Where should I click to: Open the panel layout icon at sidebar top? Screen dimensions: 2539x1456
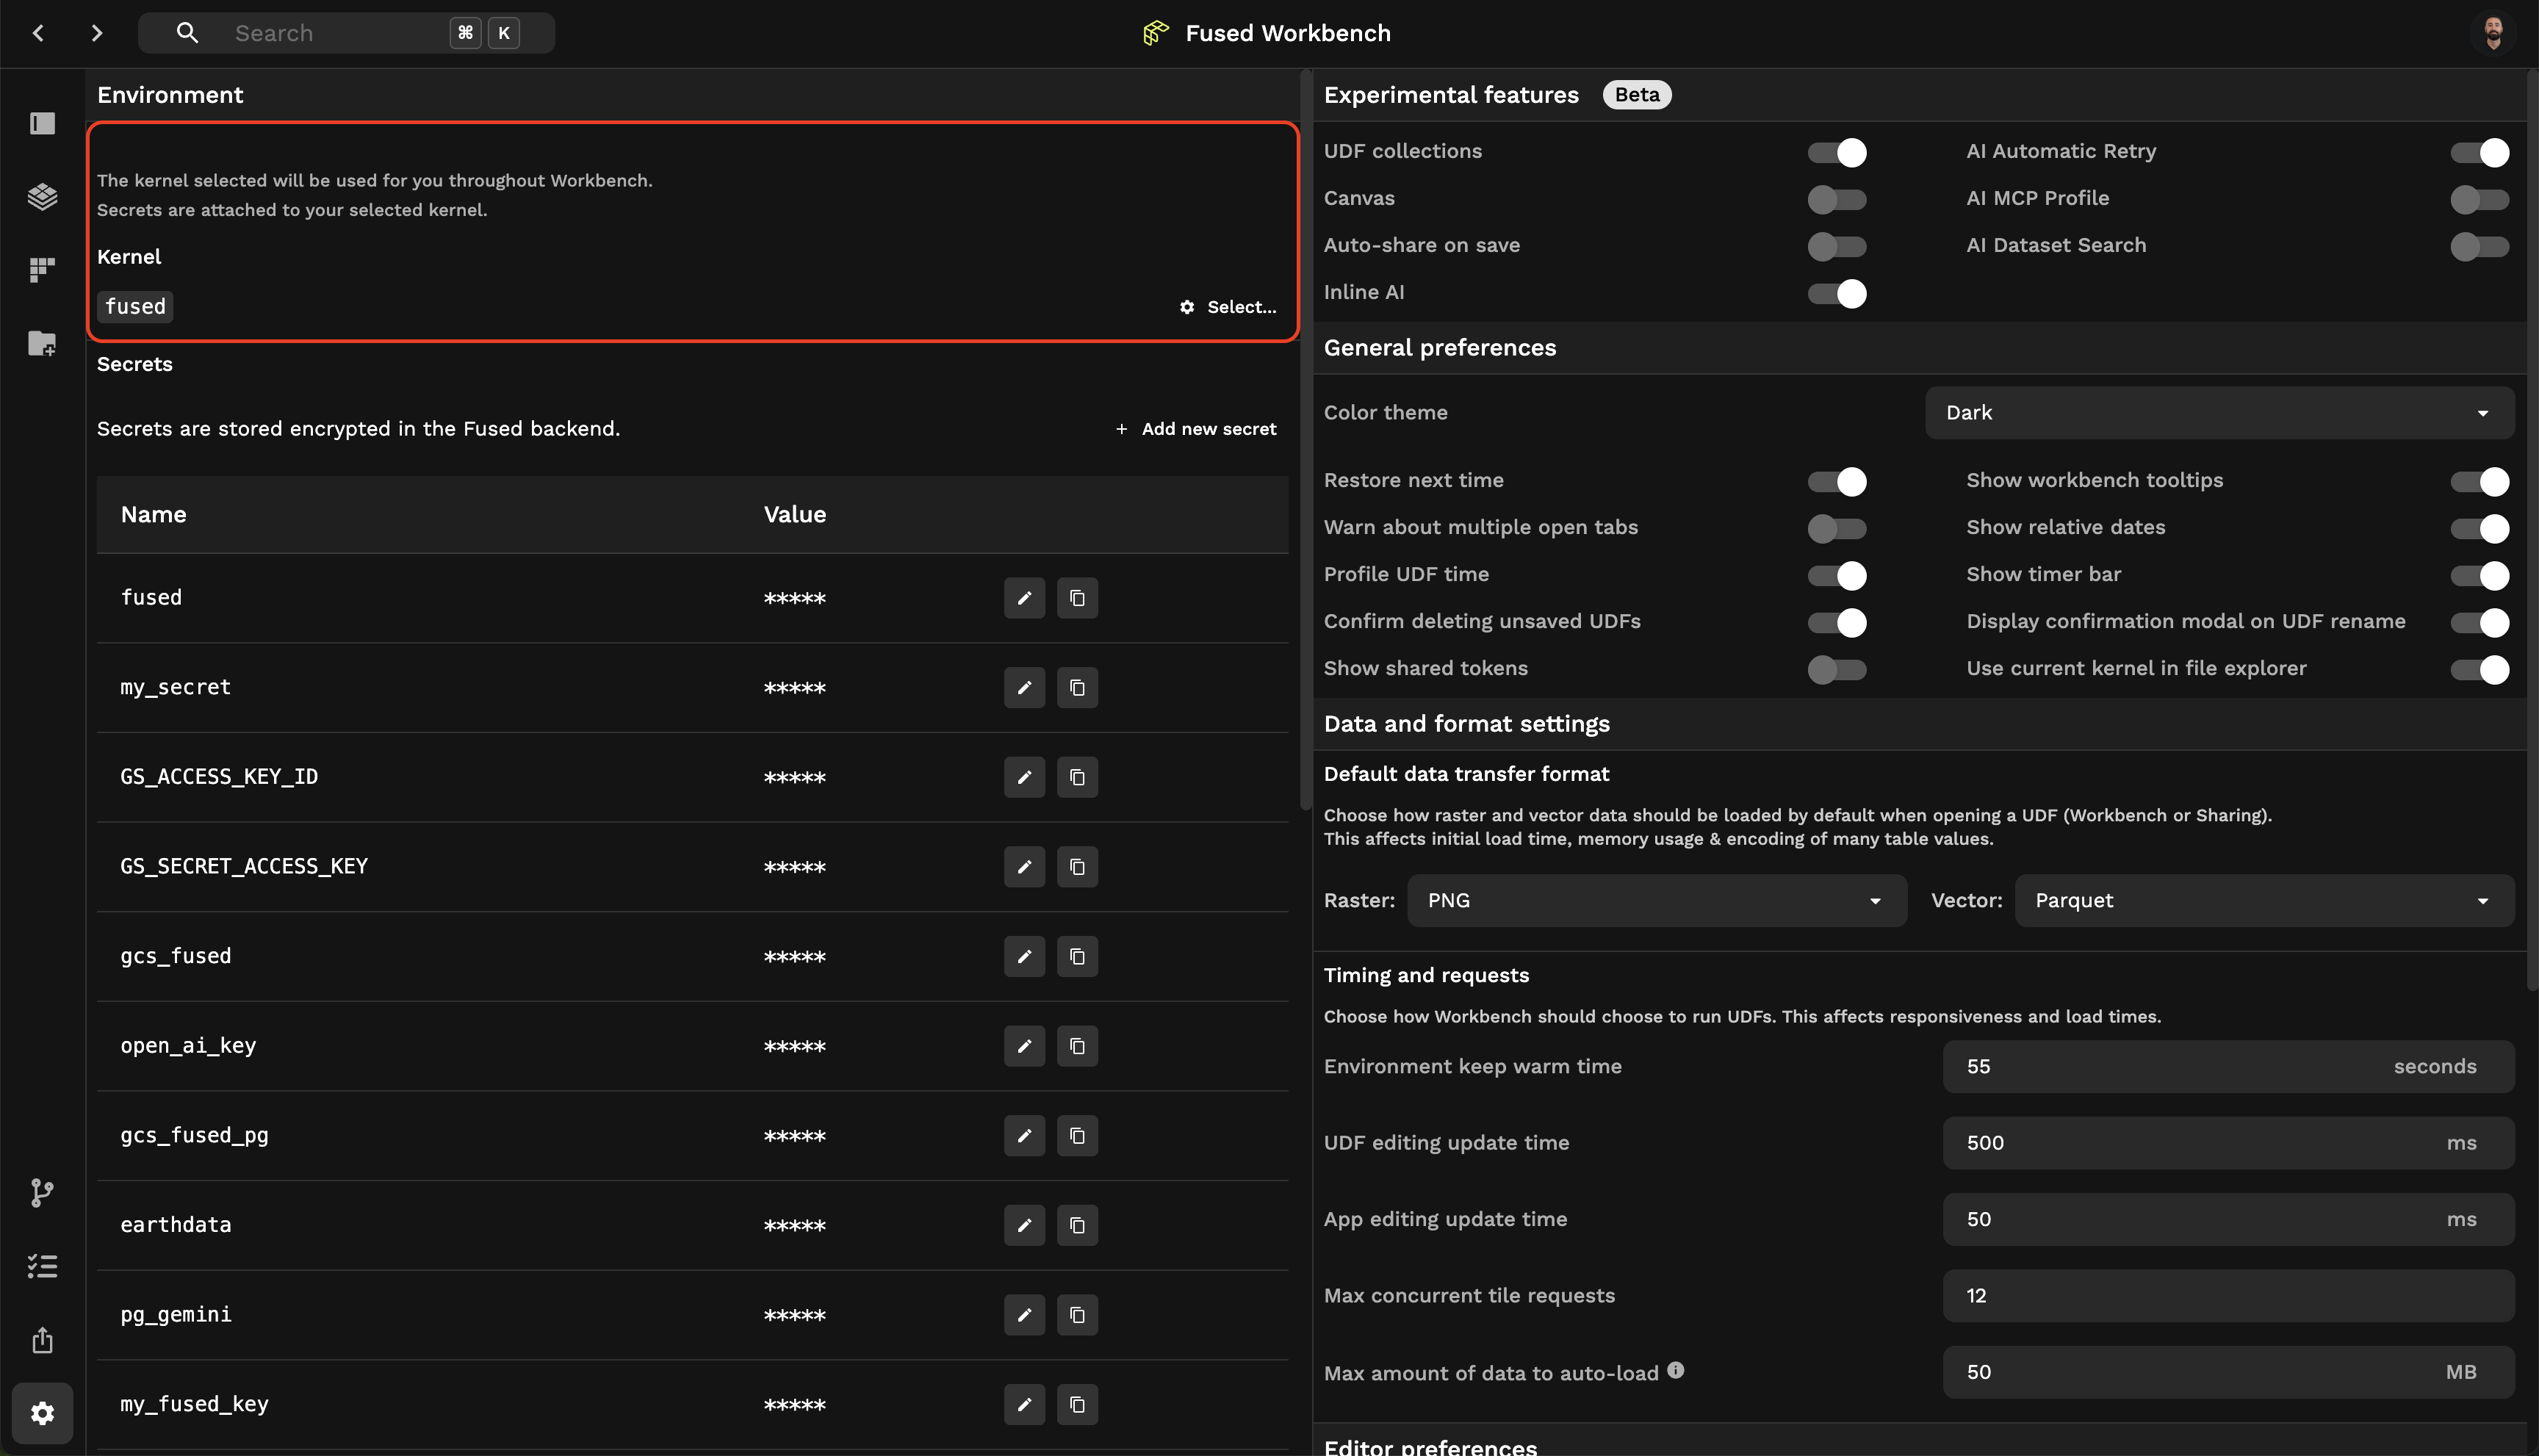pos(42,123)
